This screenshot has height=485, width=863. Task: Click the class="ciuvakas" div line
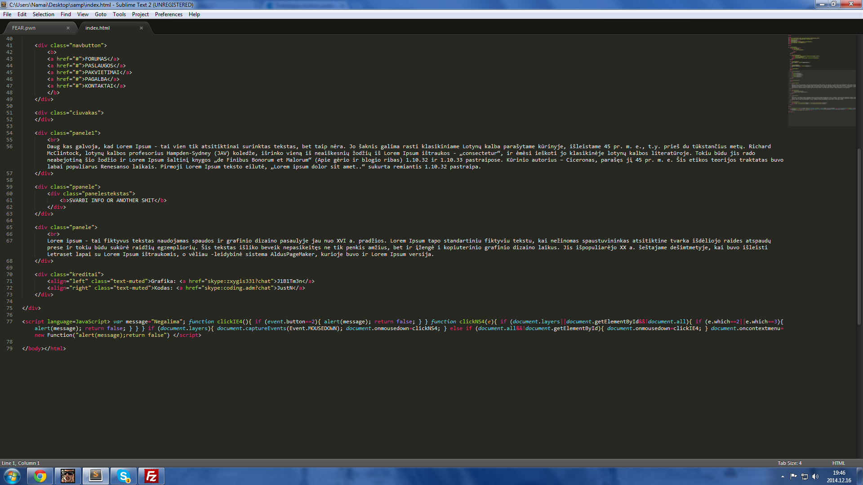click(69, 113)
